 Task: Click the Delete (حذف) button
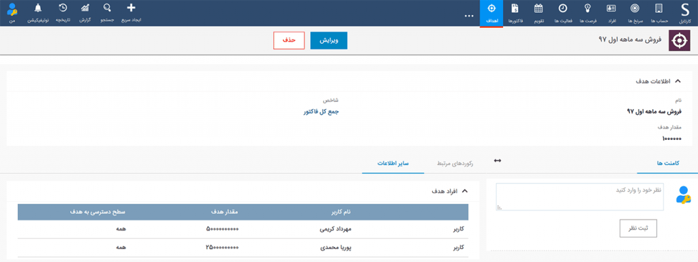(x=289, y=40)
